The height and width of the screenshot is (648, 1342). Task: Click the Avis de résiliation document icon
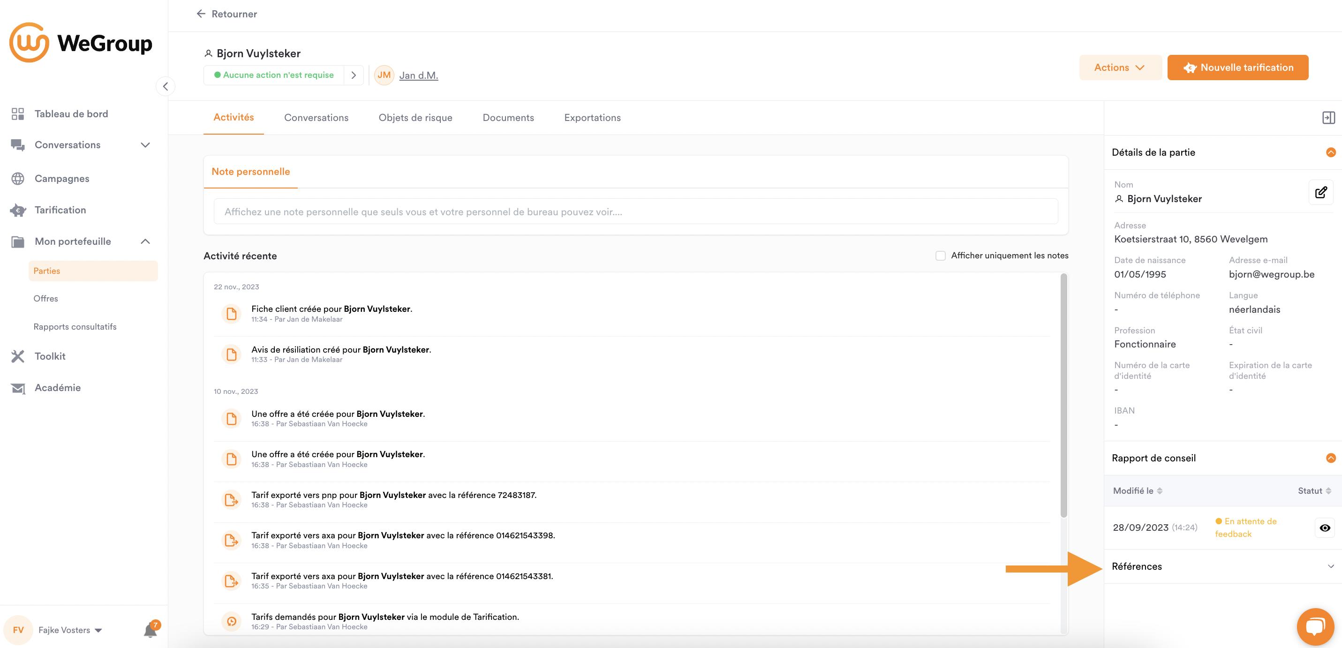(x=231, y=354)
